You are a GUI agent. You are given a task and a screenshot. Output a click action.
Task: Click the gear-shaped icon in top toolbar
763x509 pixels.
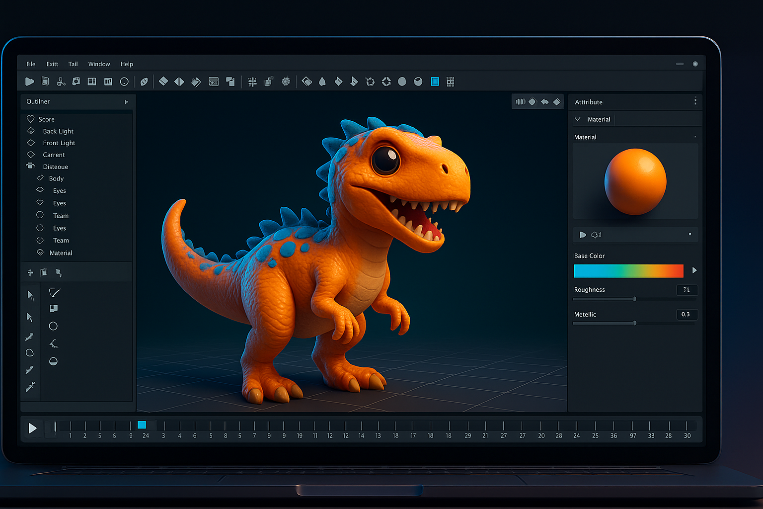286,82
